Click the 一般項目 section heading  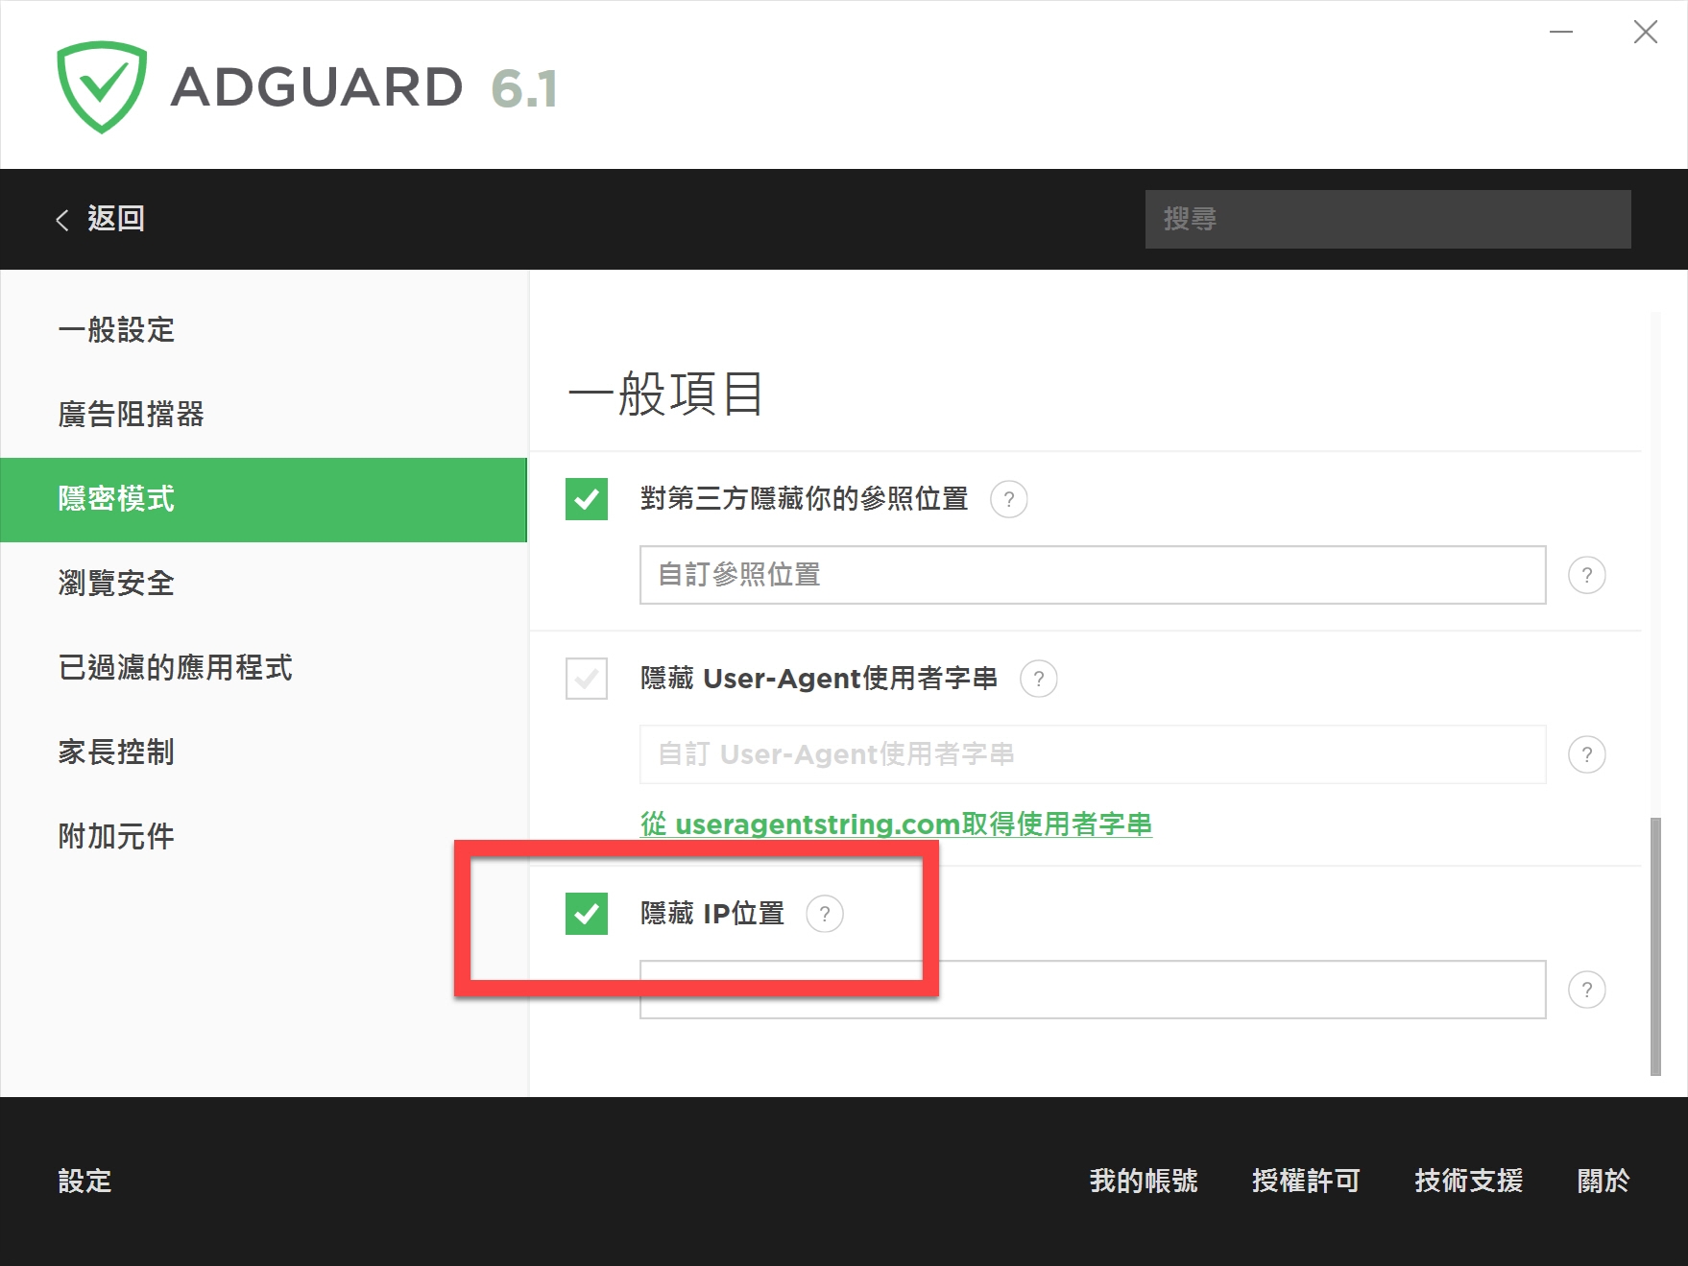[665, 394]
